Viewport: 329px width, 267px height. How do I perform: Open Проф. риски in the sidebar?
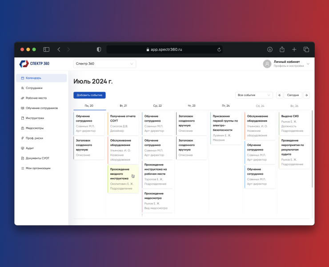tap(41, 138)
